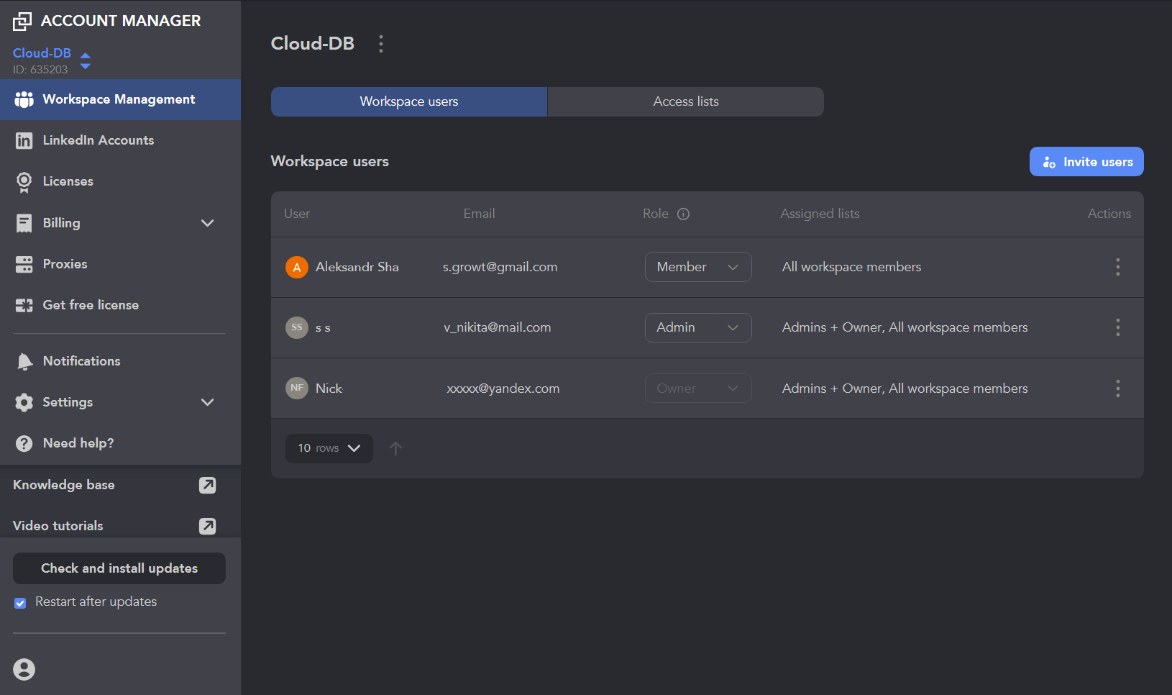
Task: Open the Owner role dropdown for Nick
Action: (698, 389)
